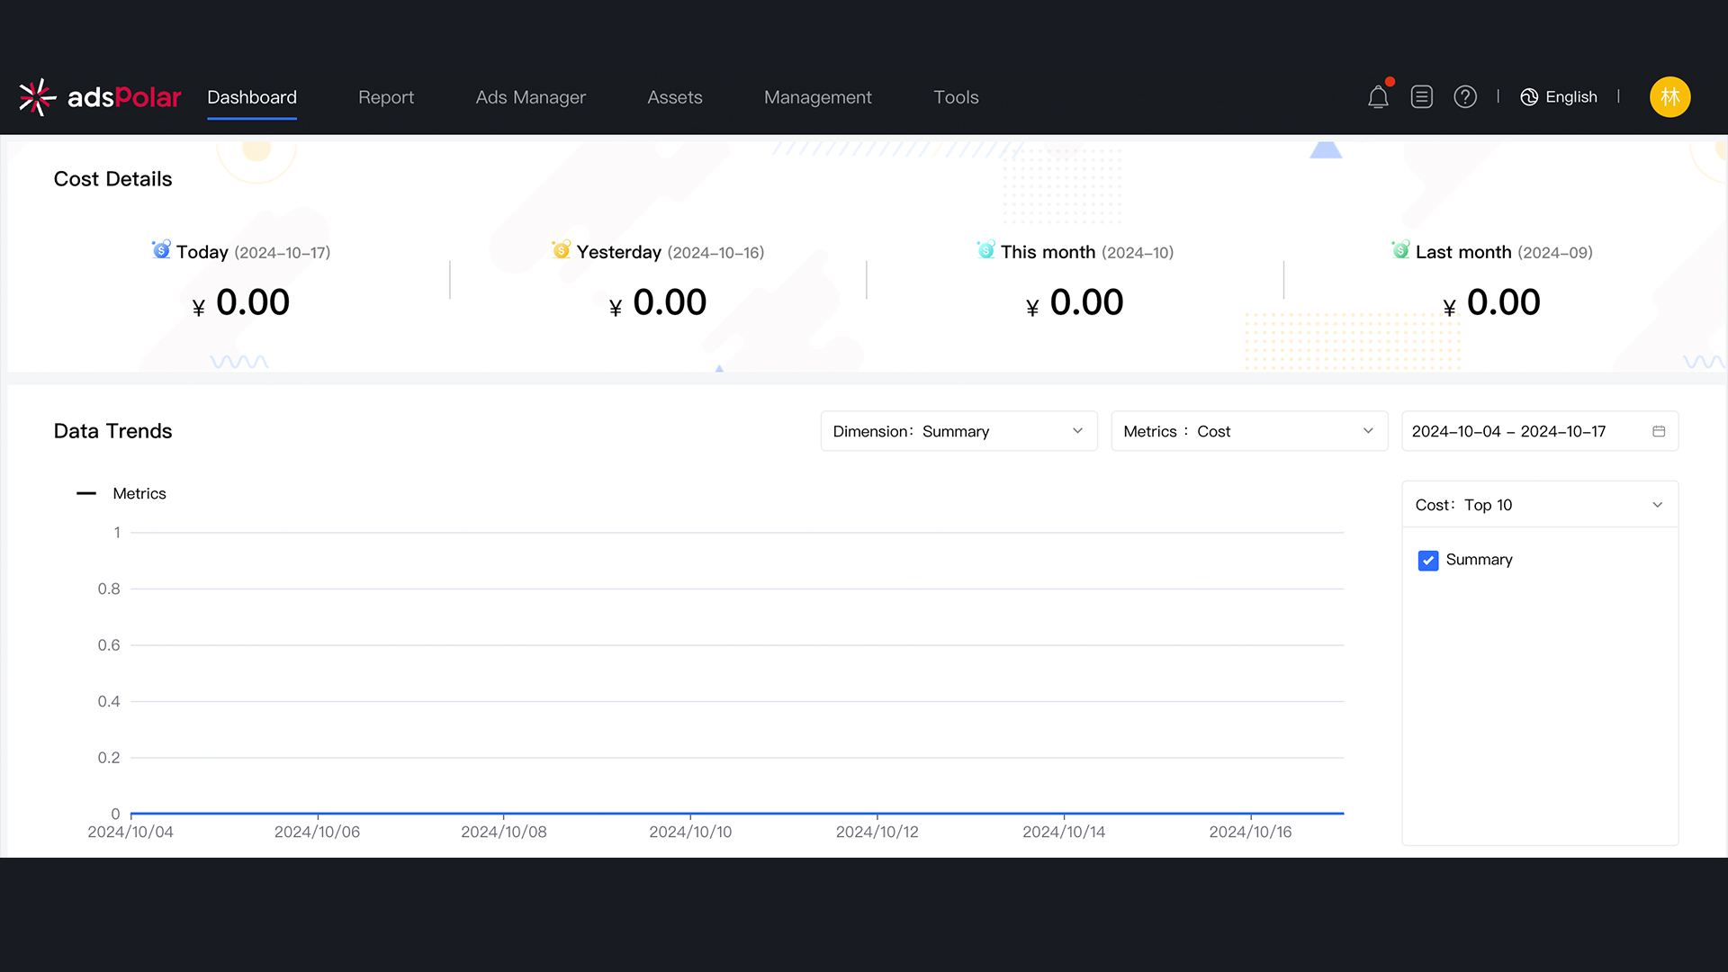Go to Ads Manager tab

click(530, 97)
